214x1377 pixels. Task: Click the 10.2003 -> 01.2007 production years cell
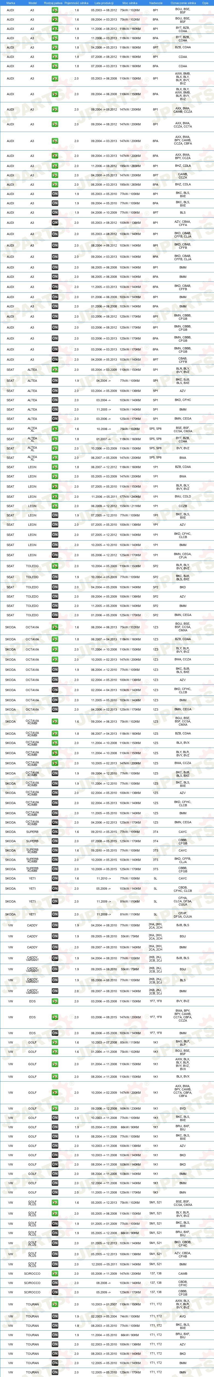(x=104, y=1304)
